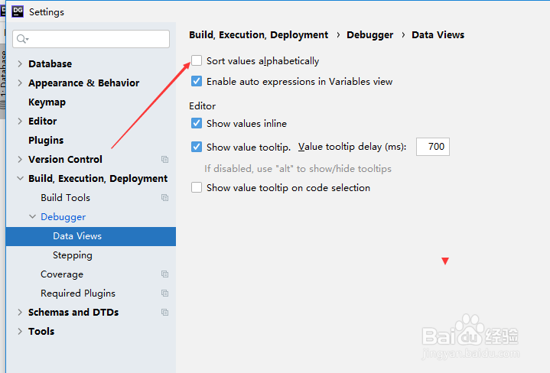Enable Show value tooltip on code selection
Viewport: 550px width, 373px height.
(x=197, y=187)
